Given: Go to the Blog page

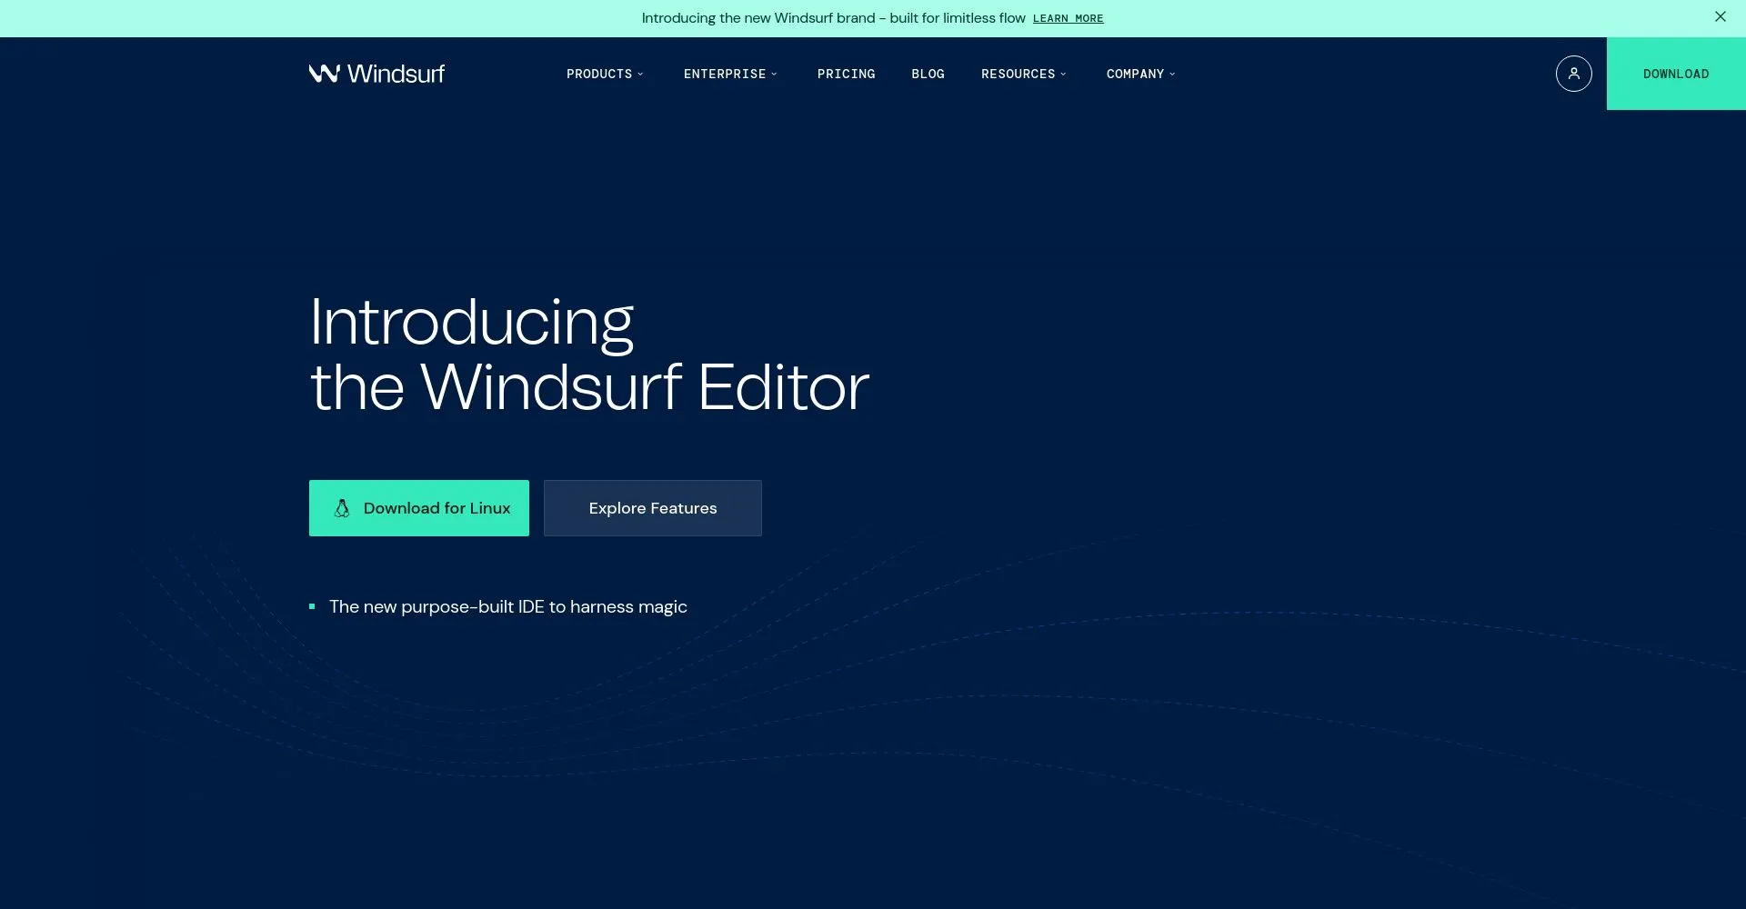Looking at the screenshot, I should (928, 74).
